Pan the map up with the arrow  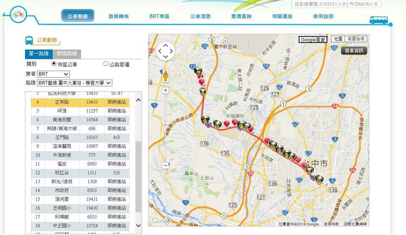pos(165,45)
